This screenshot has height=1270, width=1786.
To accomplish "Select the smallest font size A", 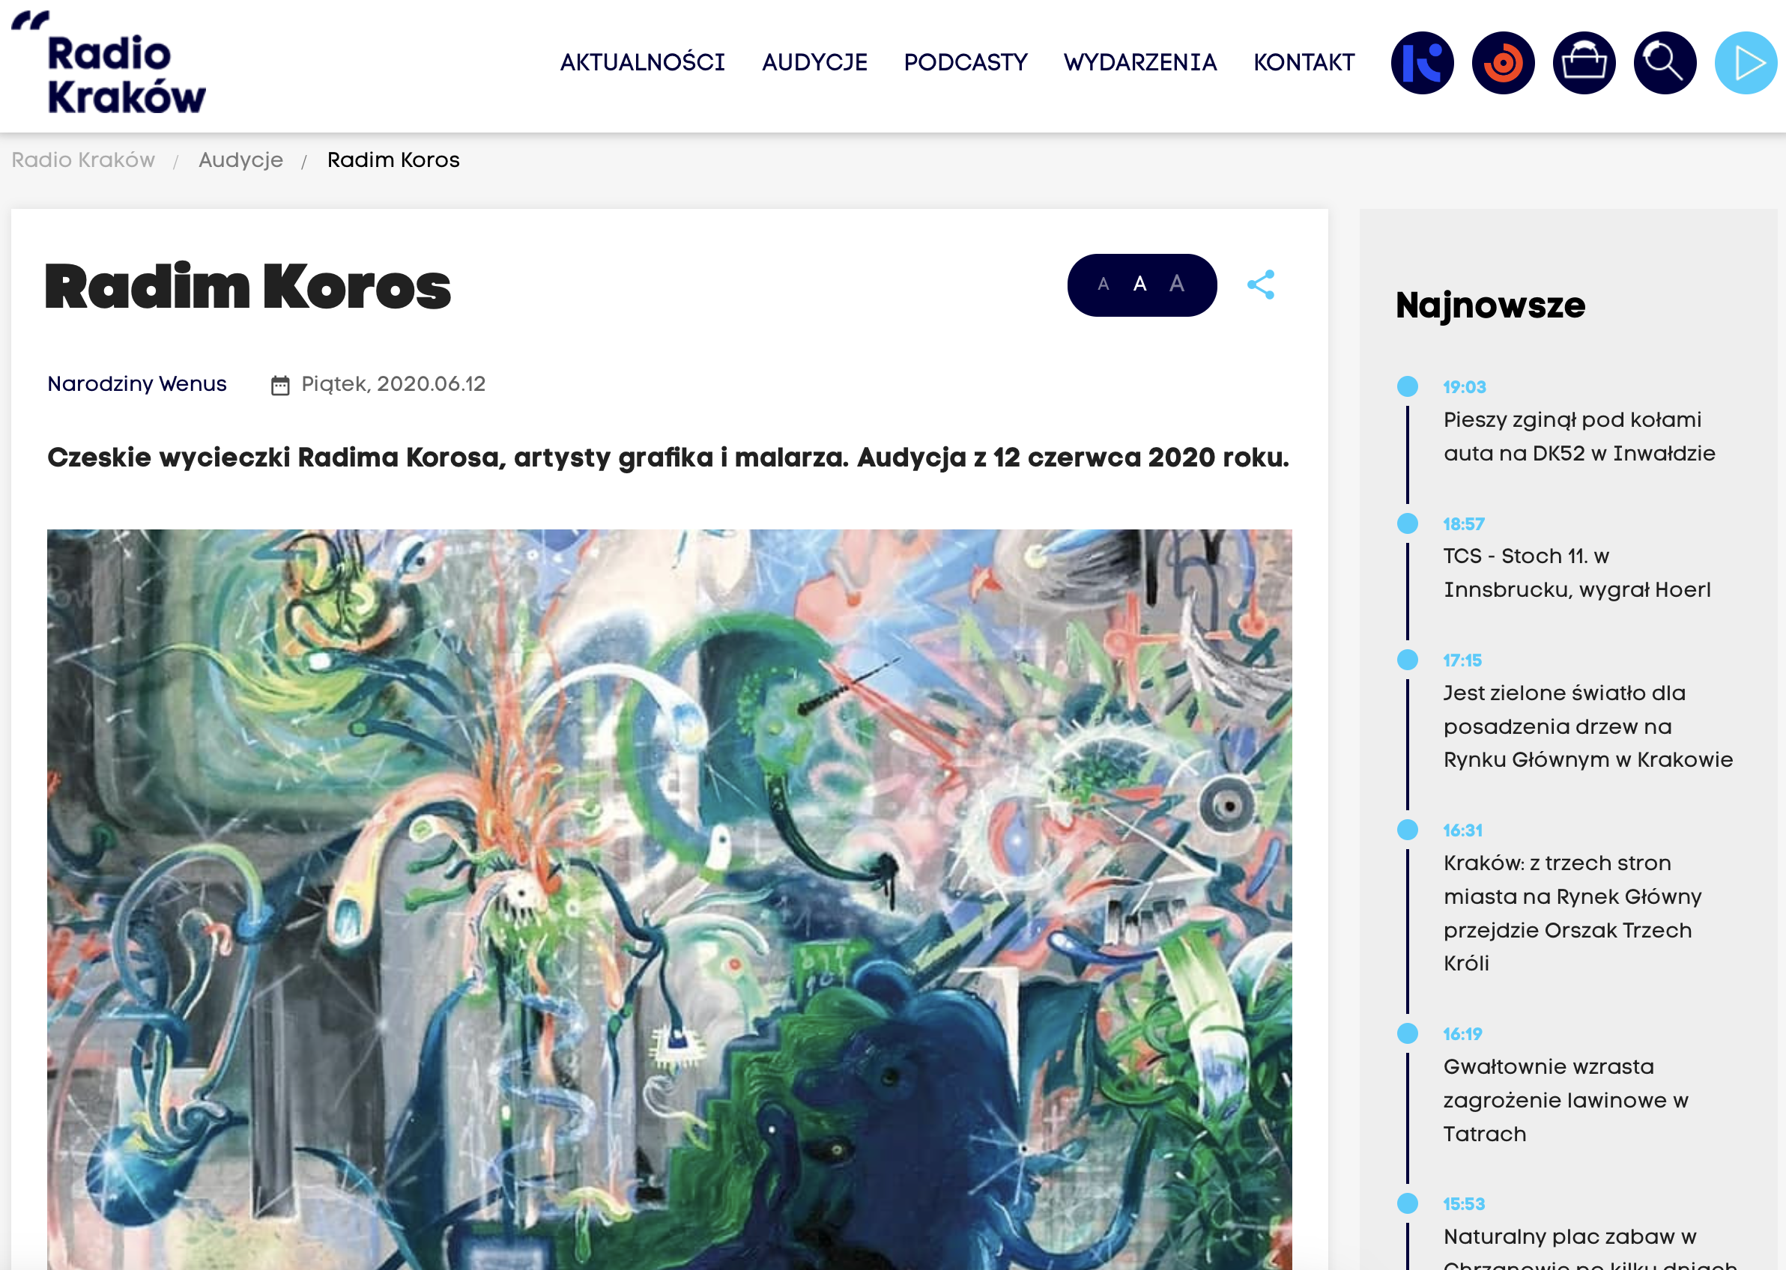I will click(x=1103, y=285).
